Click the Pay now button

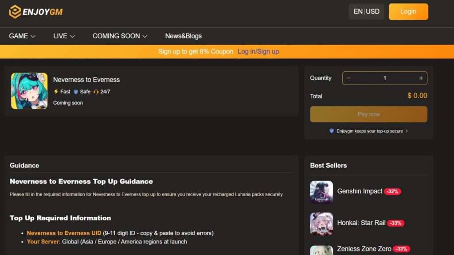[x=368, y=114]
